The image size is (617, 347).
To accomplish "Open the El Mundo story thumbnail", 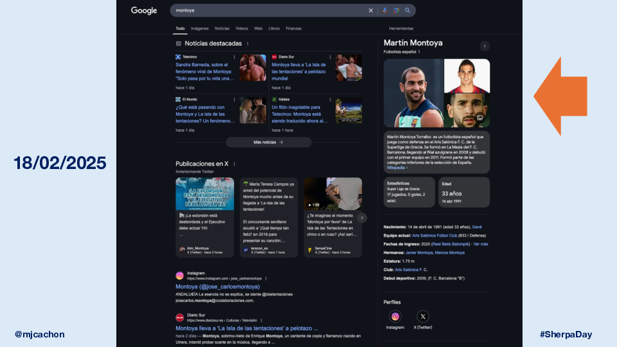I will click(253, 110).
